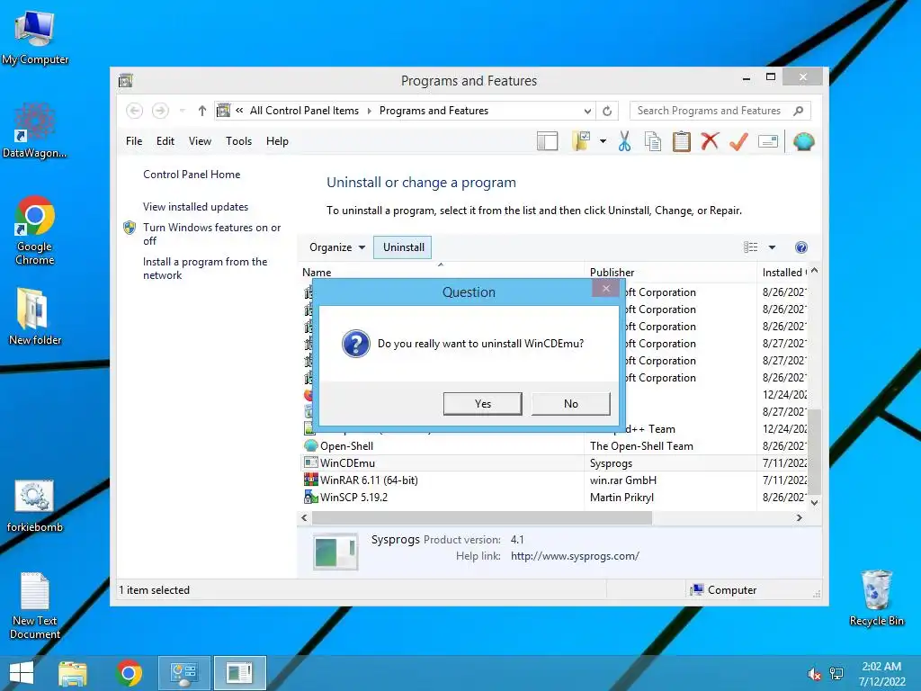Click No in the Question dialog
This screenshot has width=921, height=691.
point(570,404)
